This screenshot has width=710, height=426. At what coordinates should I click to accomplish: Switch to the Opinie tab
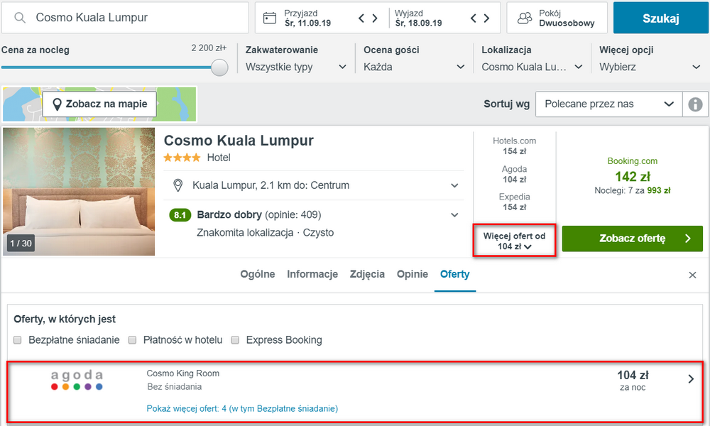(412, 274)
